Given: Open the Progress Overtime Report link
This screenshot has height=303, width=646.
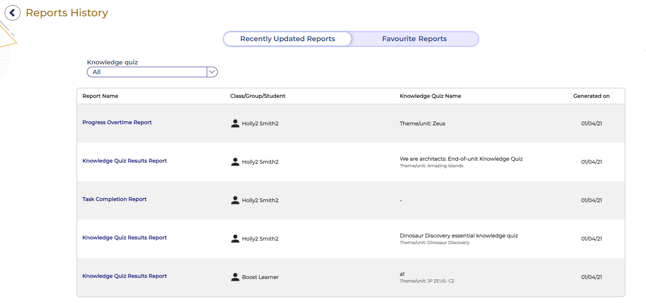Looking at the screenshot, I should click(117, 122).
